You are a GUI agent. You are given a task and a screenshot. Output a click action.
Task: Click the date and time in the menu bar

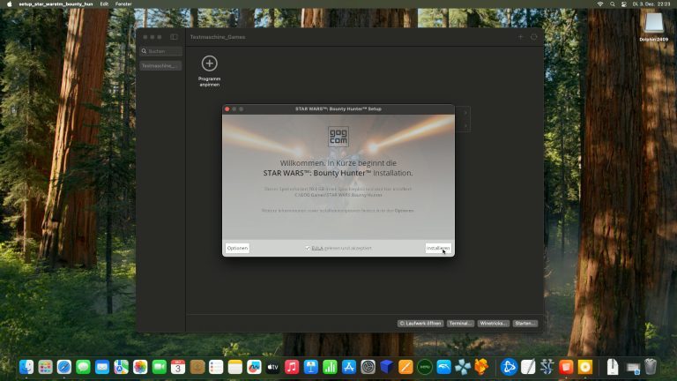click(x=651, y=4)
